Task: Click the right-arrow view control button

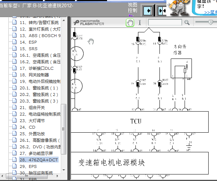Action: click(x=148, y=11)
